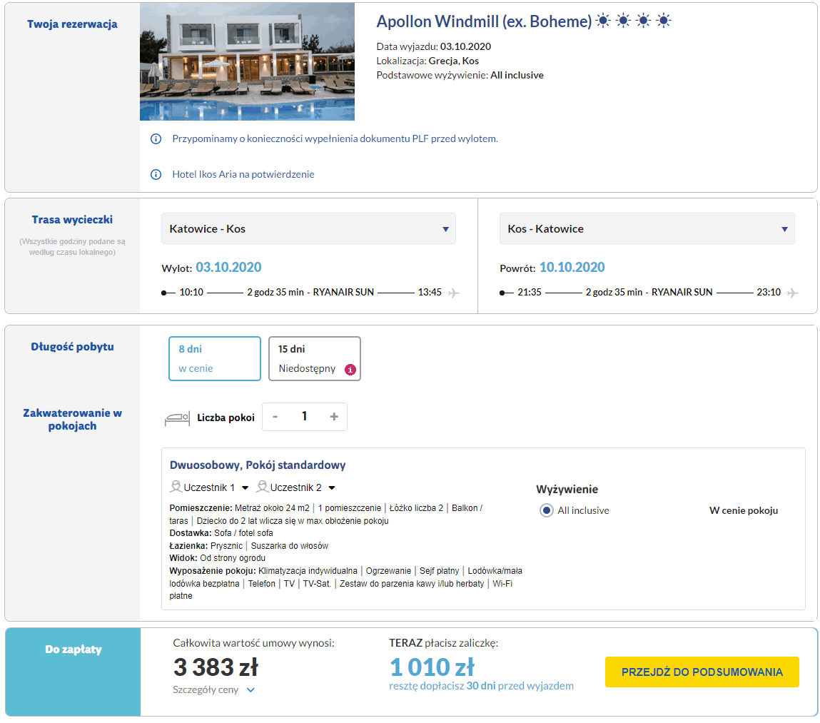Expand the Uczestnik 1 dropdown arrow

246,488
